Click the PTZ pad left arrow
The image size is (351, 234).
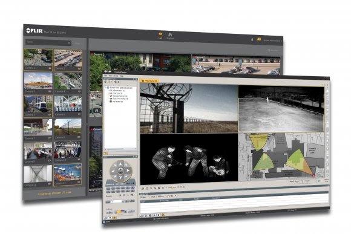click(x=113, y=171)
